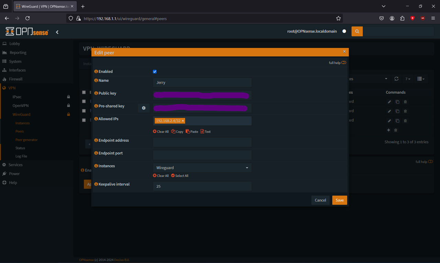440x263 pixels.
Task: Remove the 192.168.2.4/32 Allowed IPs tag
Action: pos(183,121)
